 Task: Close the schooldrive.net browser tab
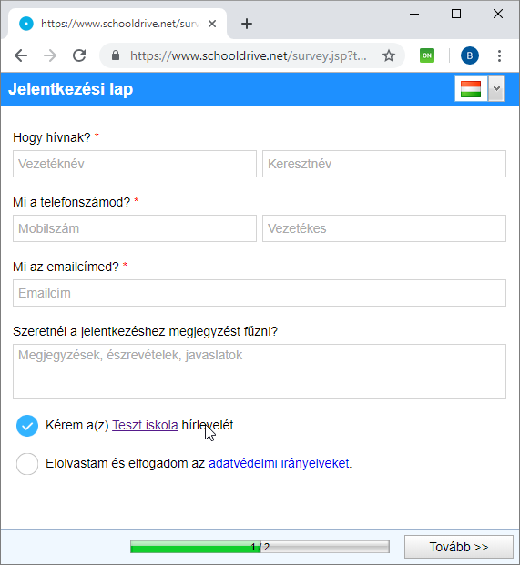pyautogui.click(x=212, y=24)
